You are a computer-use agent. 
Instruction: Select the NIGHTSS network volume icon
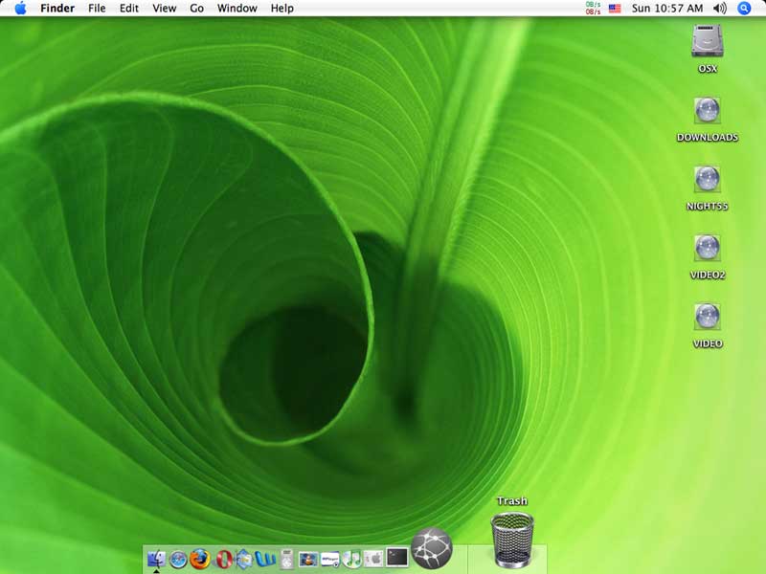click(707, 180)
